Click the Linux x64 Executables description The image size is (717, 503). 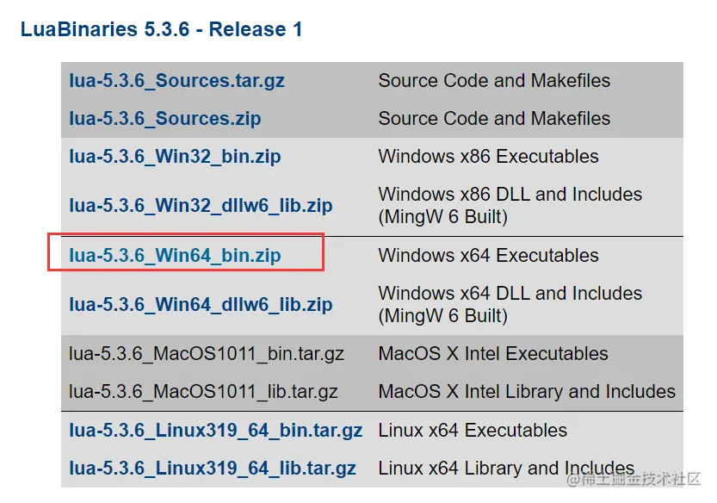473,431
